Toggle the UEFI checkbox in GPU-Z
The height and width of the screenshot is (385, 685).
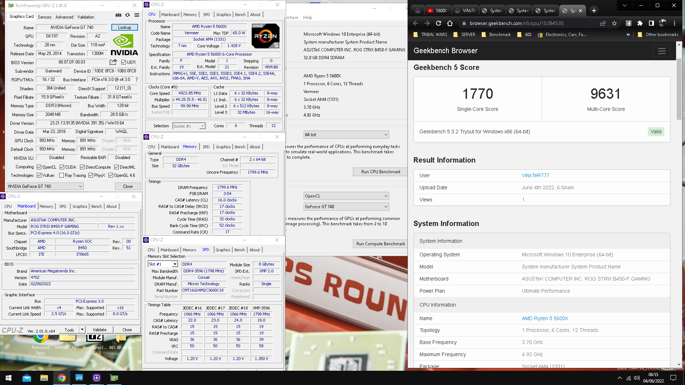(x=123, y=62)
